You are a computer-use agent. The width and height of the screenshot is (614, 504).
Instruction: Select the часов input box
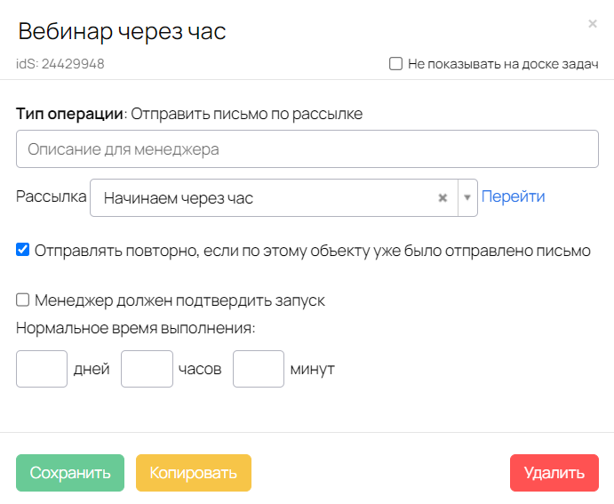(147, 369)
